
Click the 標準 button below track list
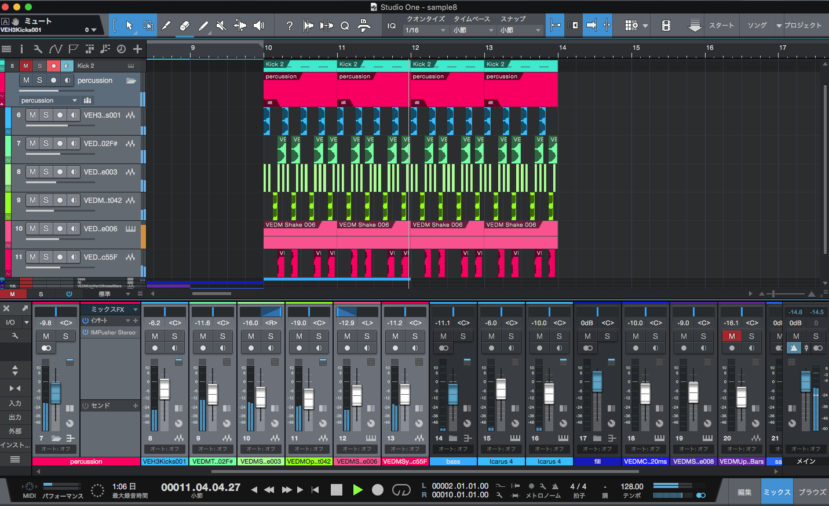point(105,294)
